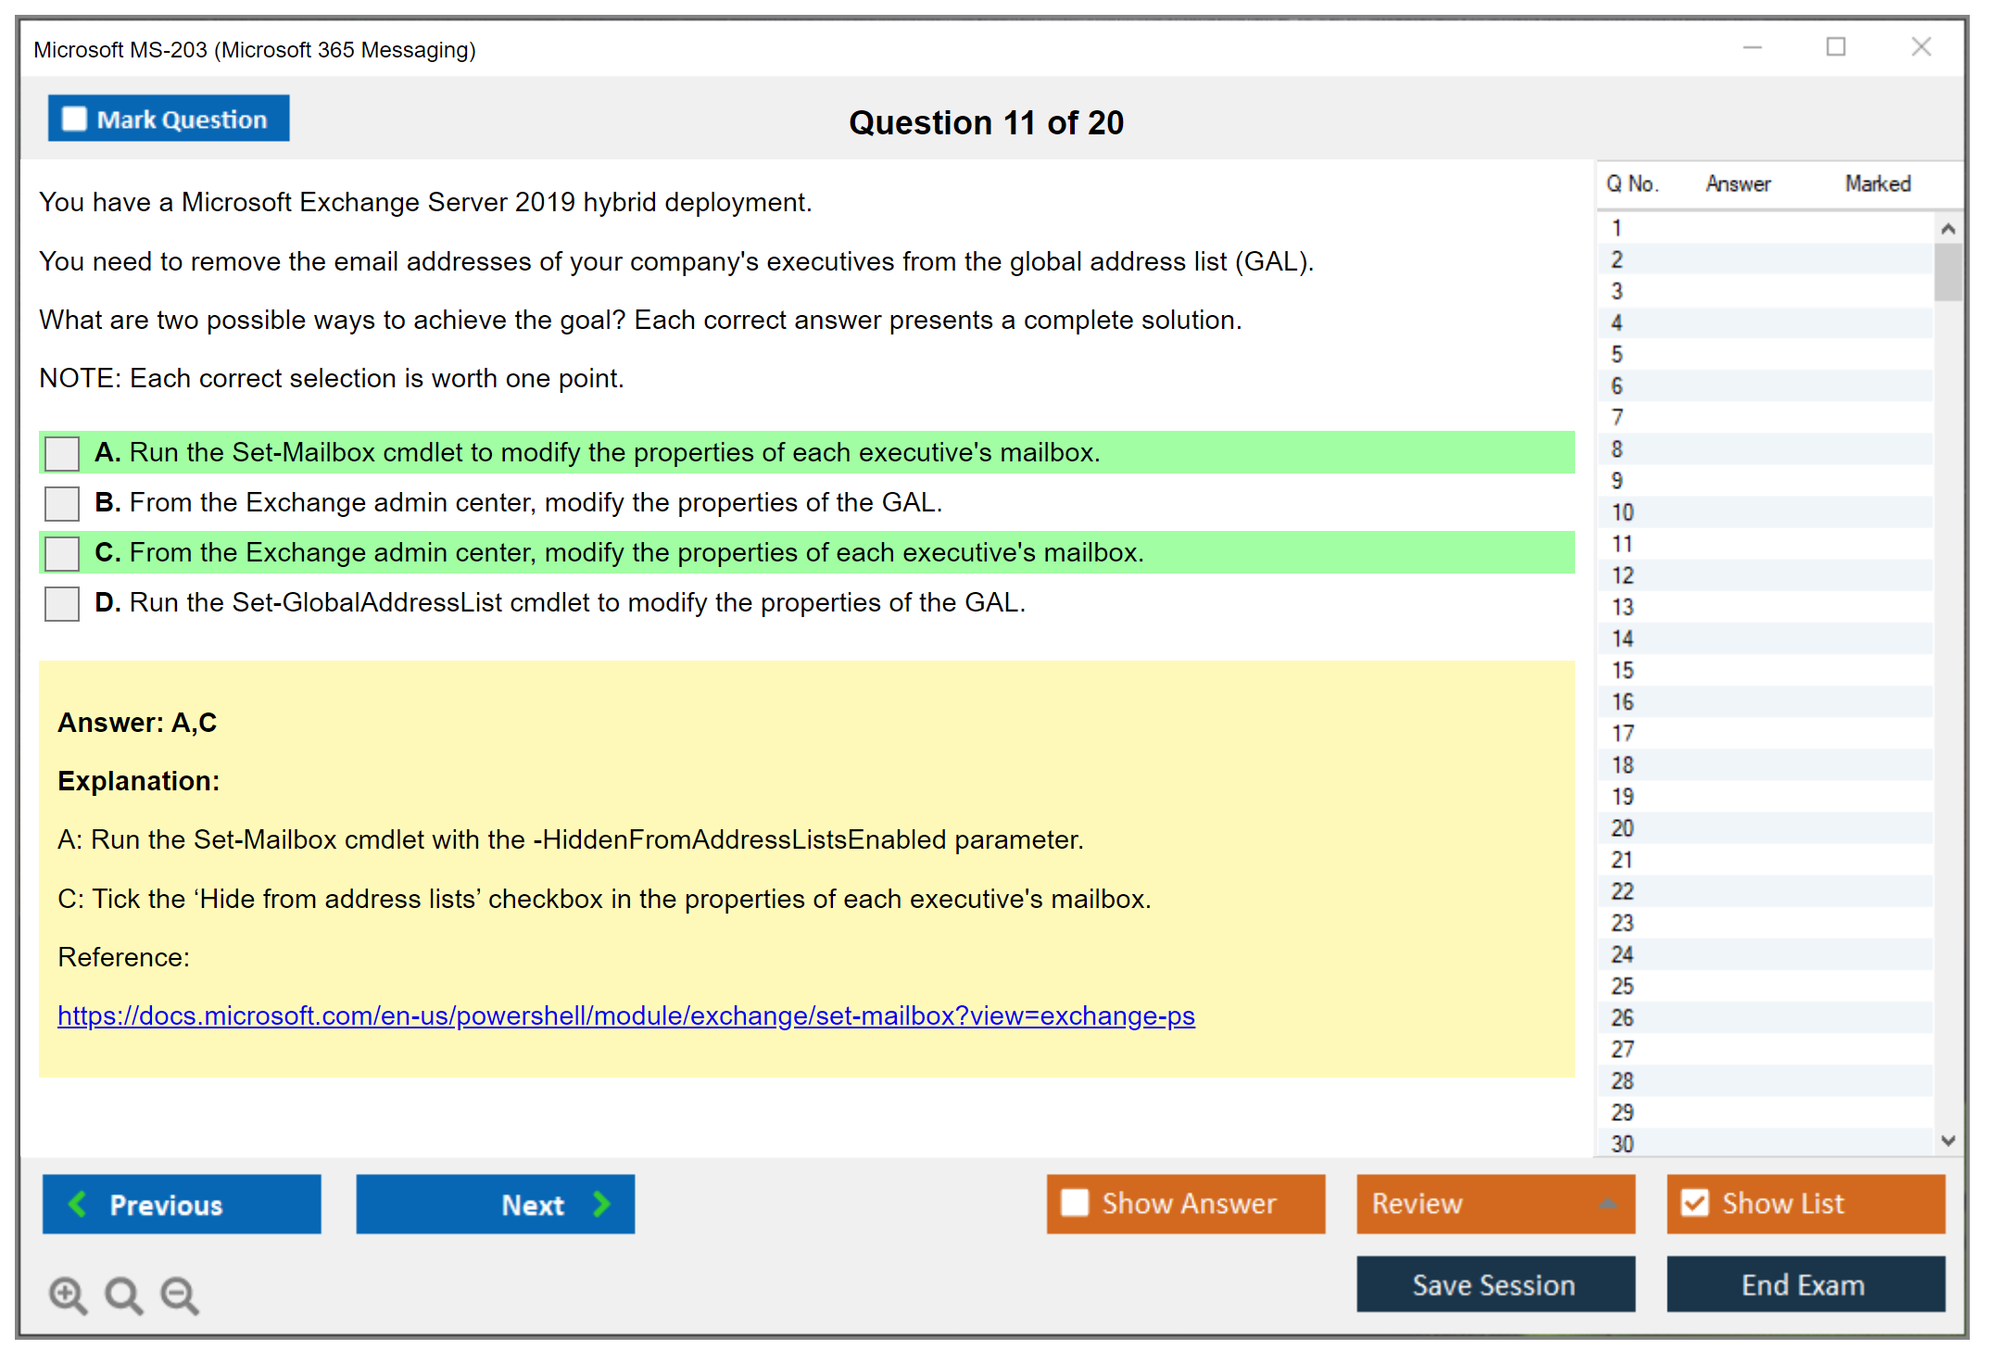Select answer A checkbox for Set-Mailbox
The height and width of the screenshot is (1362, 1992).
tap(62, 453)
